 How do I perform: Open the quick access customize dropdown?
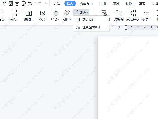46,4
